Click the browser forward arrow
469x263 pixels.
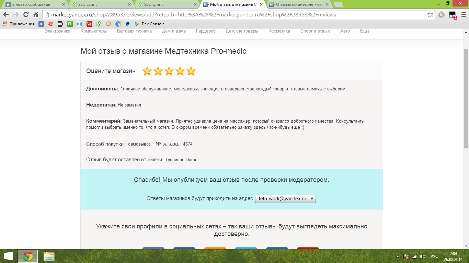(x=16, y=15)
